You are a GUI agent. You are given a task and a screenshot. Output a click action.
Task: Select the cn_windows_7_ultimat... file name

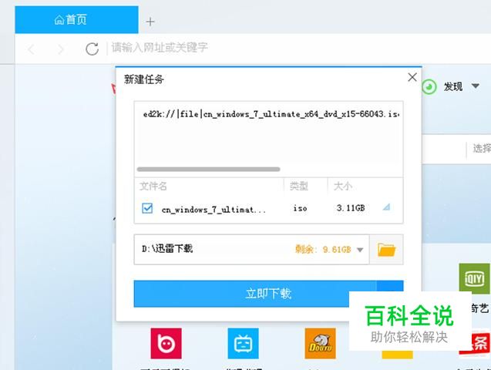(x=214, y=210)
